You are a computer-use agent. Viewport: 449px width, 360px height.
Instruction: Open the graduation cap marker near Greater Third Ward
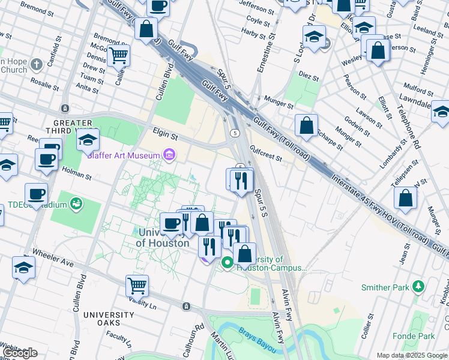tap(88, 140)
